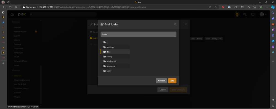Go back with browser back arrow

[4, 7]
